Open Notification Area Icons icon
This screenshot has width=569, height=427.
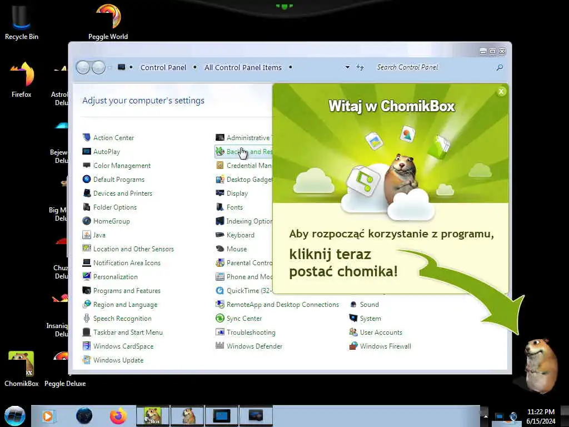pyautogui.click(x=86, y=262)
